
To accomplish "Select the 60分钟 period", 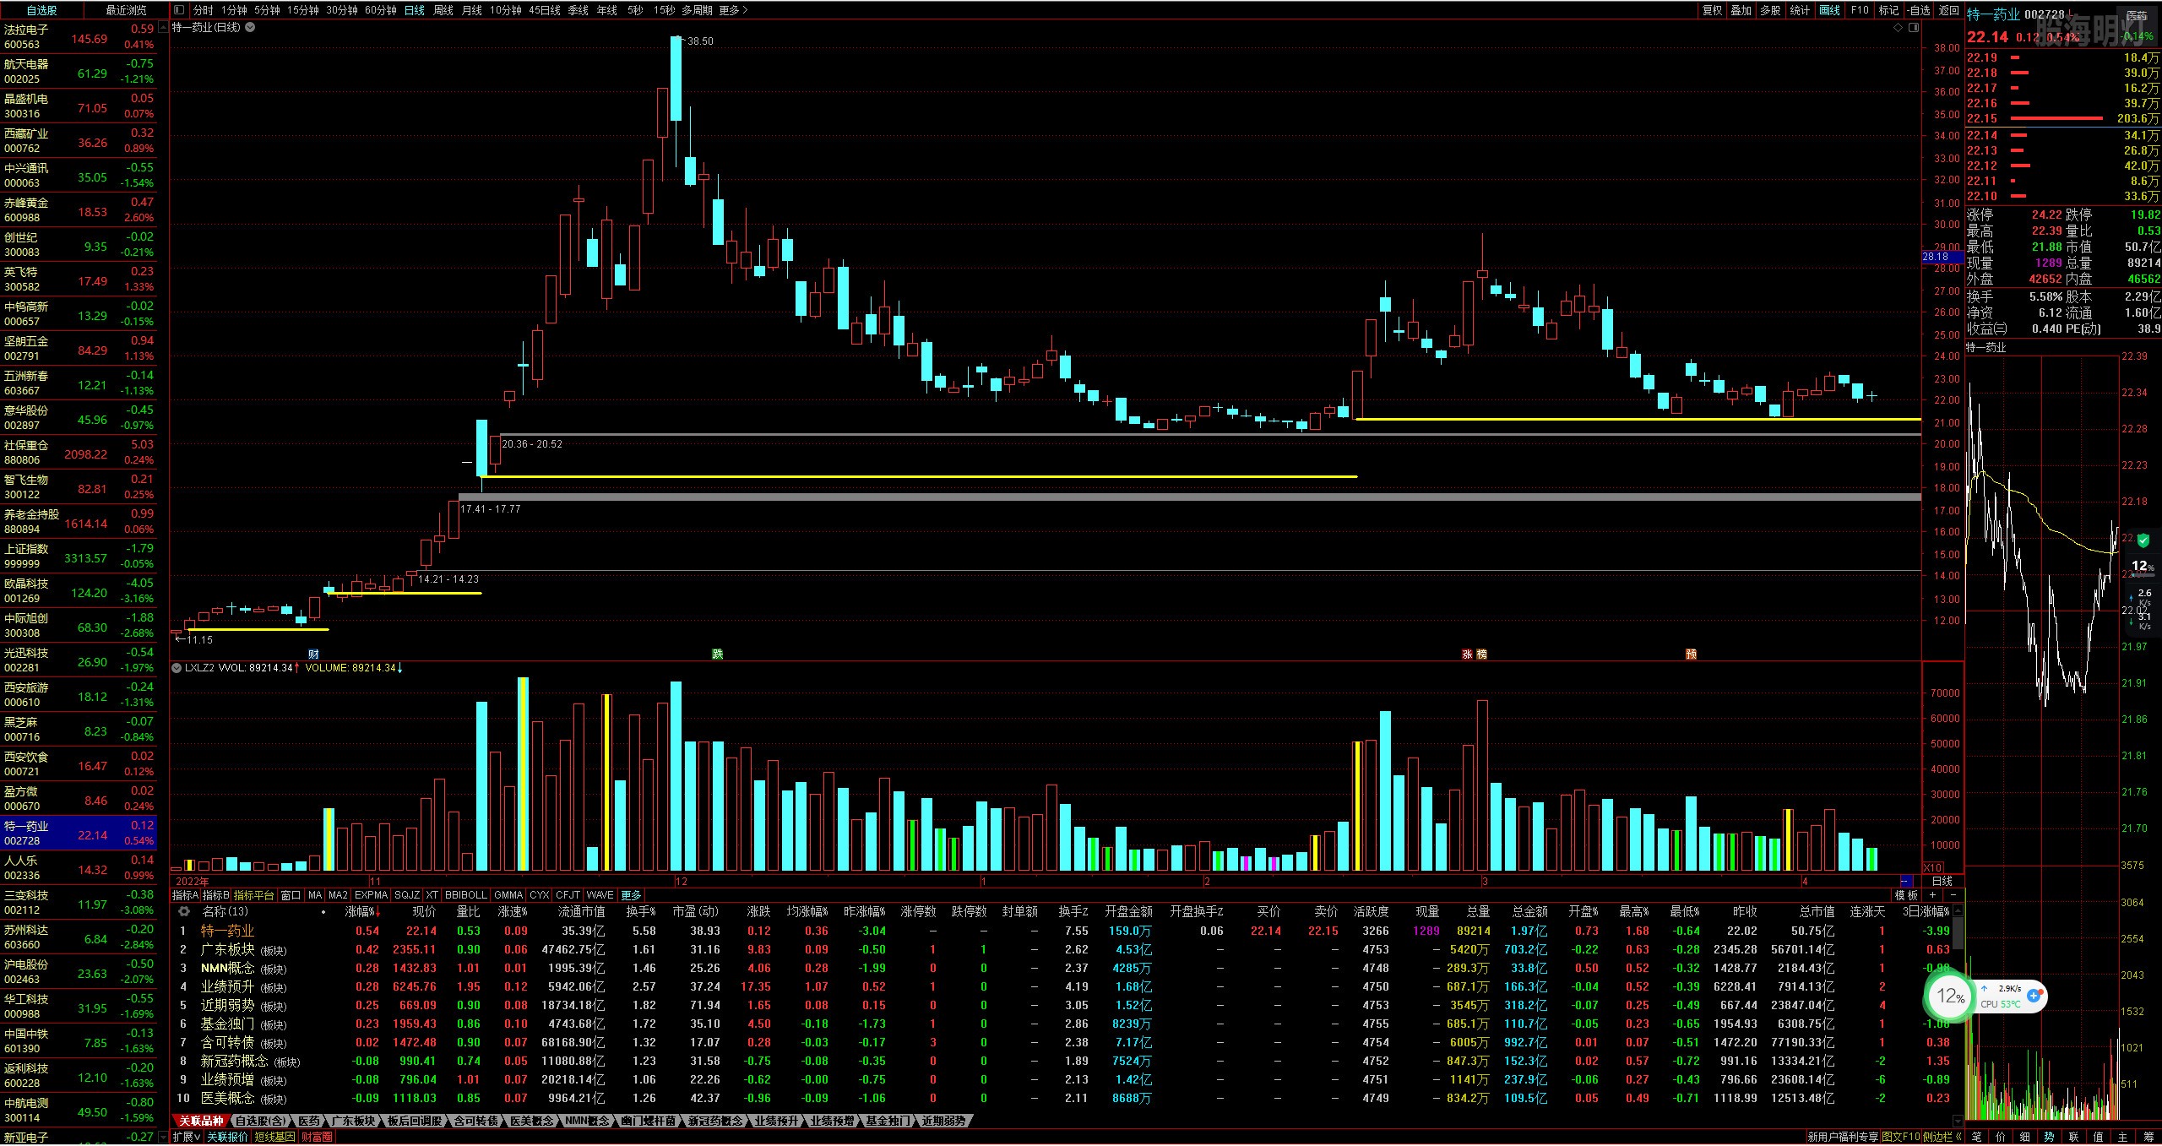I will point(380,10).
